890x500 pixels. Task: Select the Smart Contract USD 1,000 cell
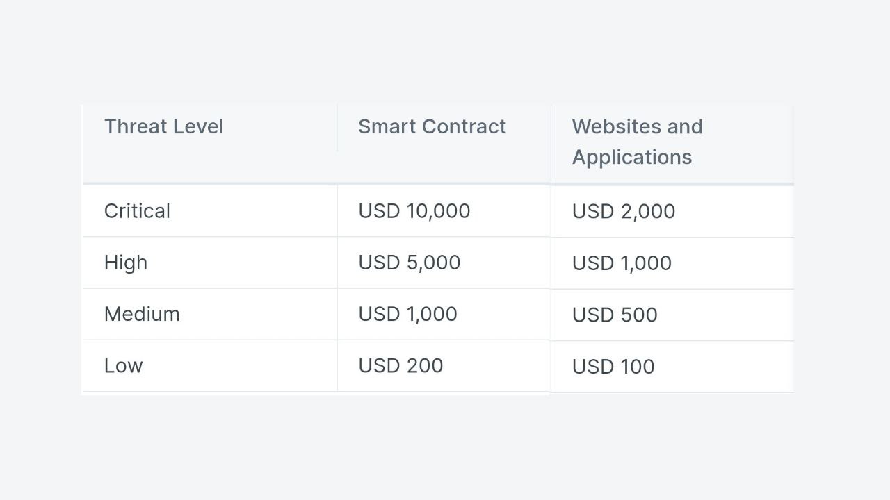444,314
